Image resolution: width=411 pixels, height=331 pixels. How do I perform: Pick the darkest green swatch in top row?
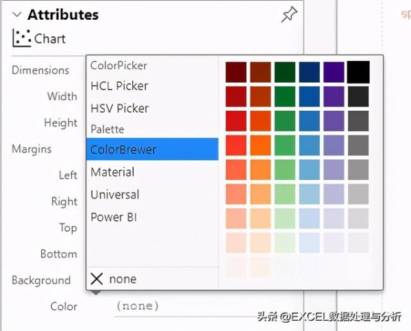[285, 72]
